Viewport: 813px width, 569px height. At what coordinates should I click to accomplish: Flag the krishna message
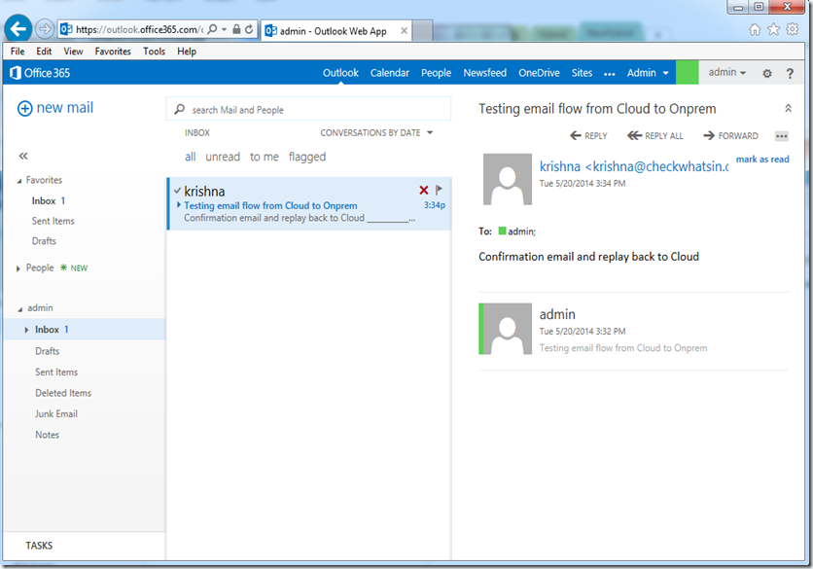439,190
